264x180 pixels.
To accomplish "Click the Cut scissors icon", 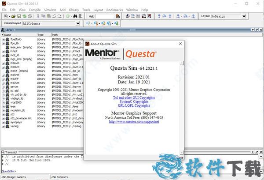I will tap(38, 16).
